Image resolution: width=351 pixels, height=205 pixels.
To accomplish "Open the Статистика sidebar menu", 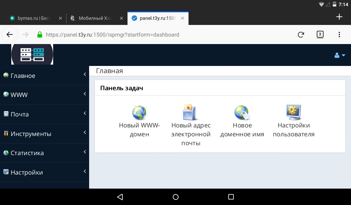I will pos(45,153).
